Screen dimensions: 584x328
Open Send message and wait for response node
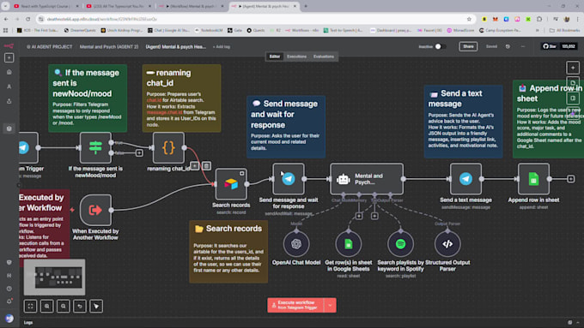pos(289,179)
